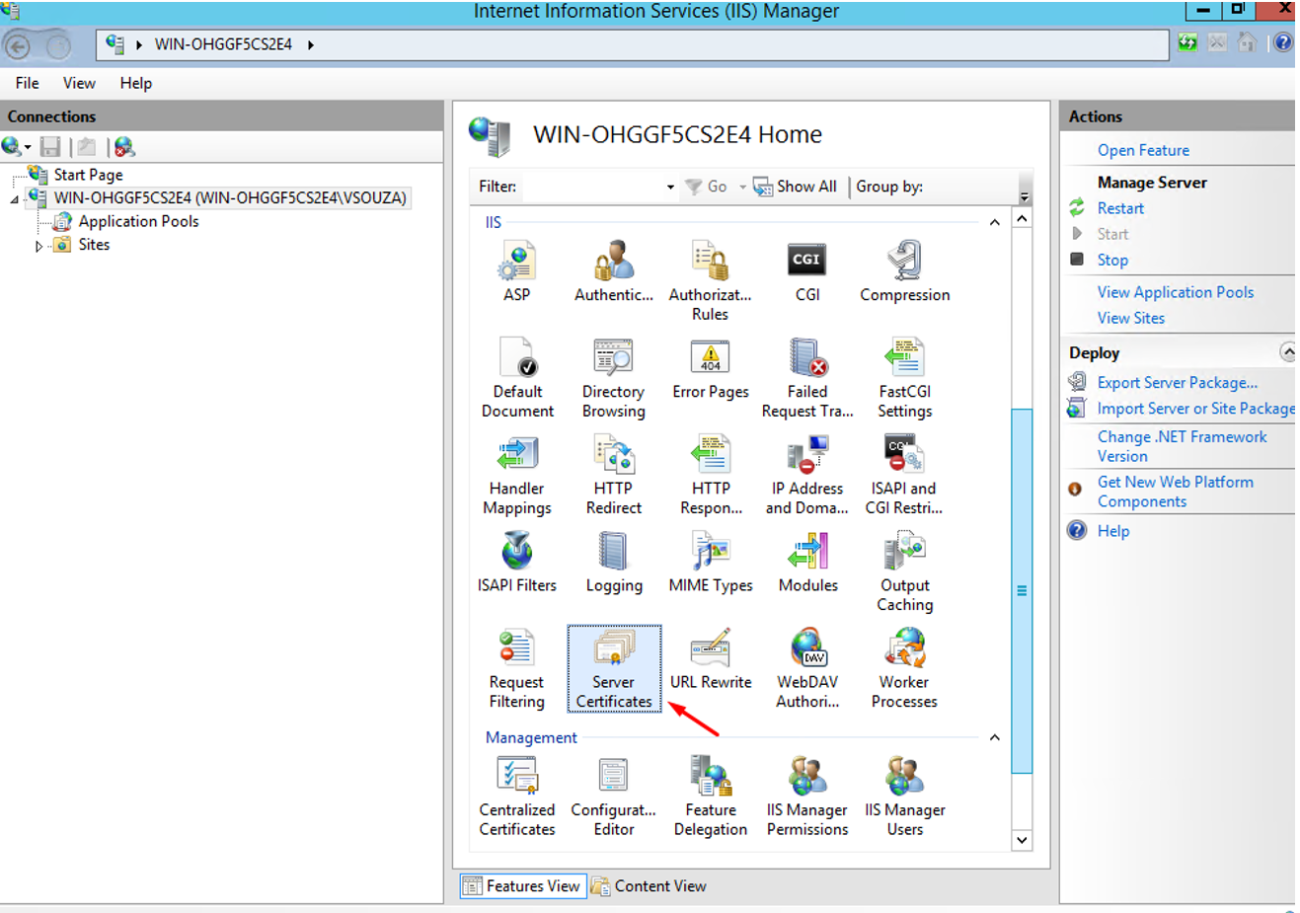Open HTTP Redirect feature
The image size is (1300, 913).
pyautogui.click(x=613, y=475)
